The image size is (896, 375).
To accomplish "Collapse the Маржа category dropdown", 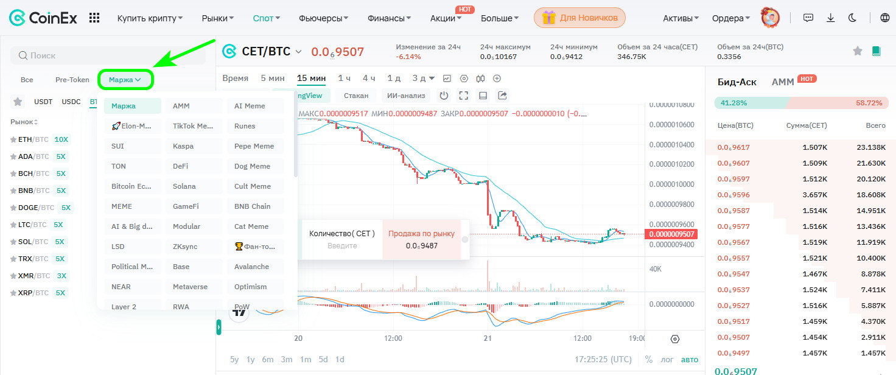I will click(x=125, y=80).
